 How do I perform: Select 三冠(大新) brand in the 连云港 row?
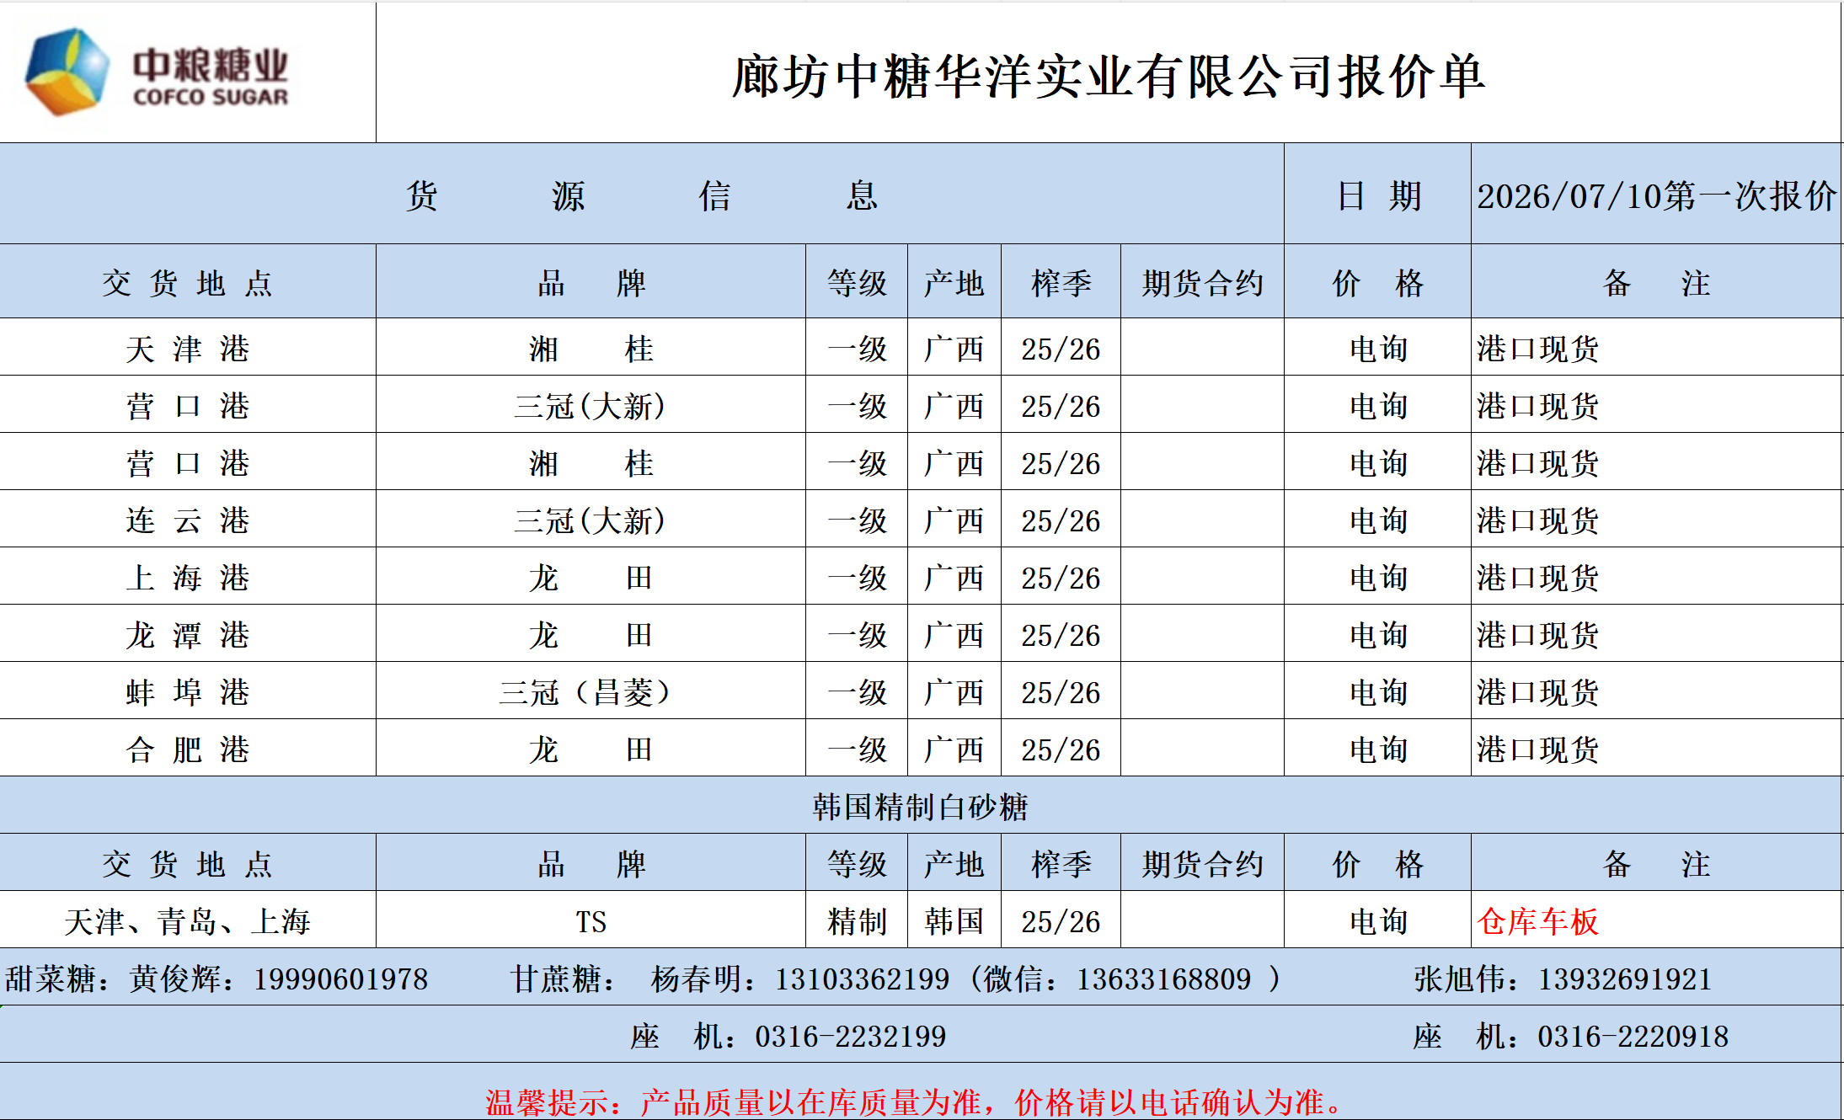(x=591, y=520)
